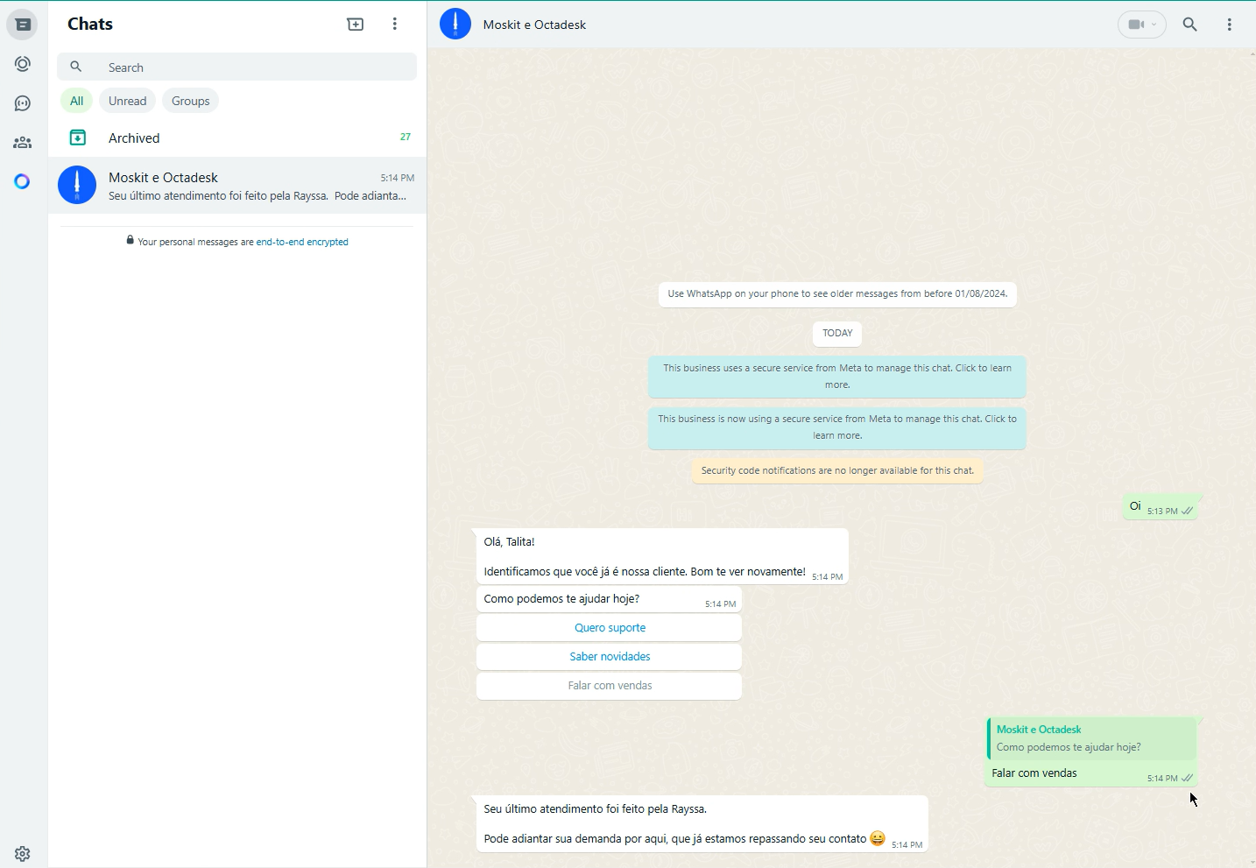Open the Moskit e Octadesk chat
Screen dimensions: 1256x868
tap(237, 186)
